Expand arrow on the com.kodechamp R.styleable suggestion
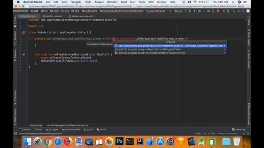Screen dimensions: 264x148 click(224, 46)
